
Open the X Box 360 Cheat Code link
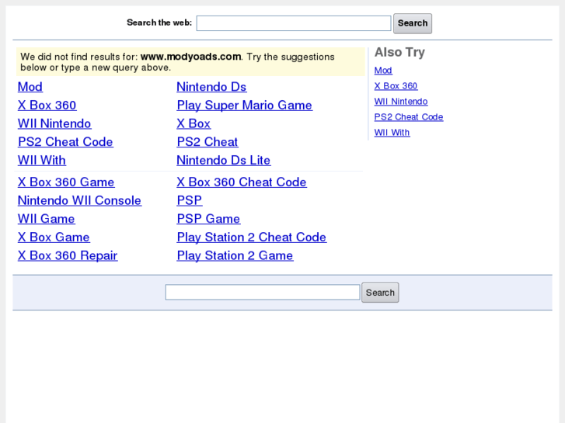(x=242, y=182)
